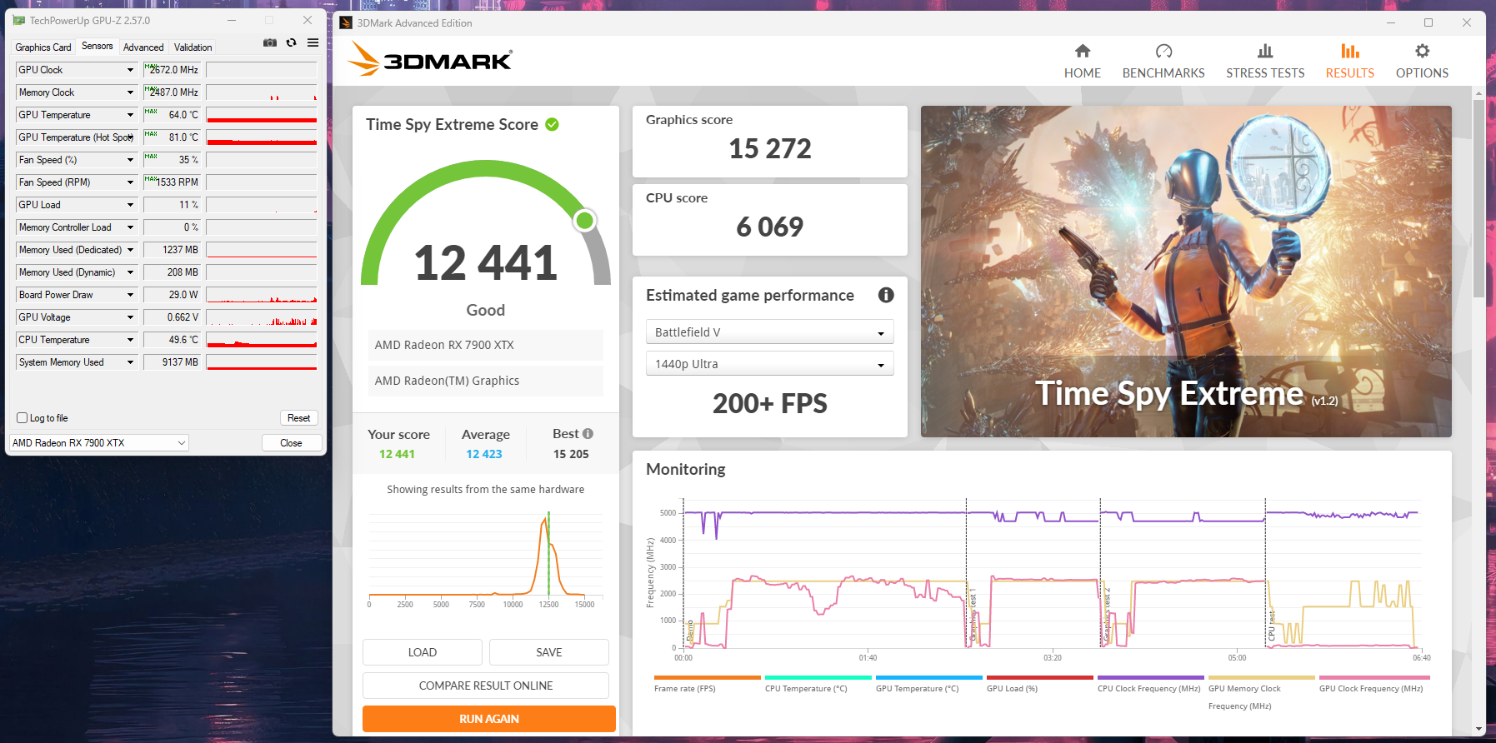Click the GPU Temperature (°C) legend swatch

click(929, 677)
